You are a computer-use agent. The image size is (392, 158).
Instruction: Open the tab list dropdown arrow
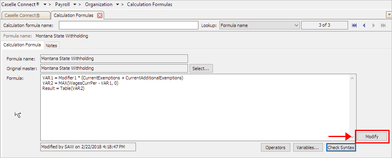coord(389,15)
